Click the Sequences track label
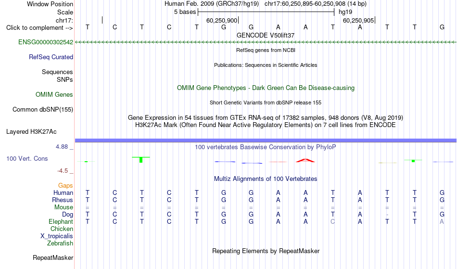Viewport: 457px width, 269px height. click(57, 72)
